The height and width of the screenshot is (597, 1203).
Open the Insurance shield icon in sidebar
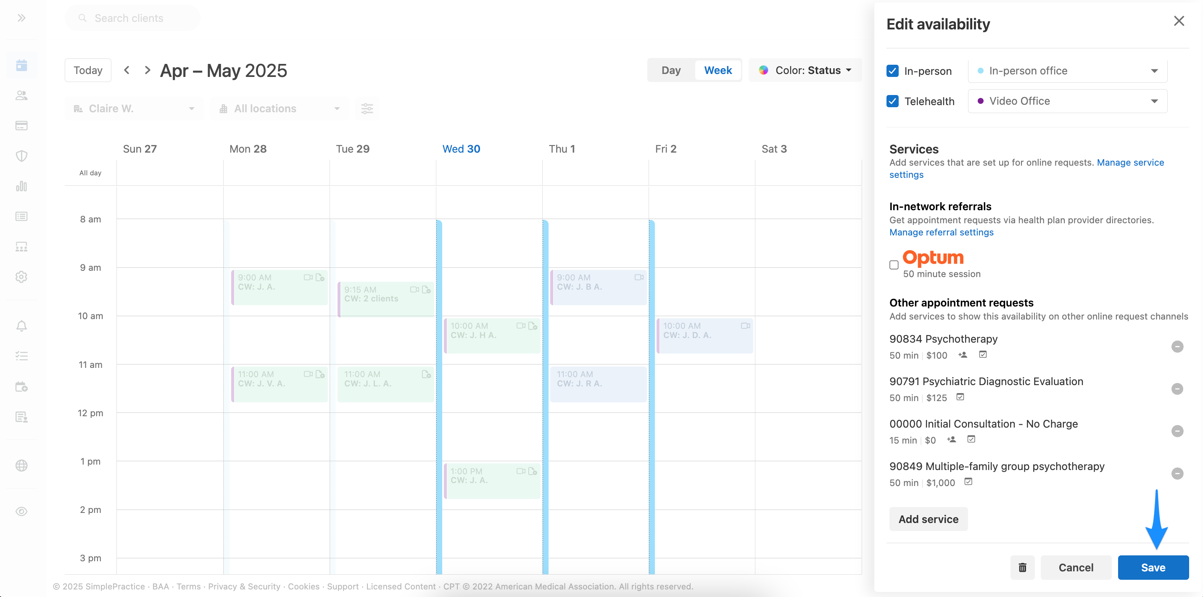point(21,156)
